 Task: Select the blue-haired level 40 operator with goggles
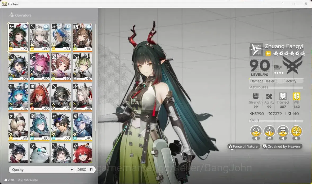[x=82, y=127]
